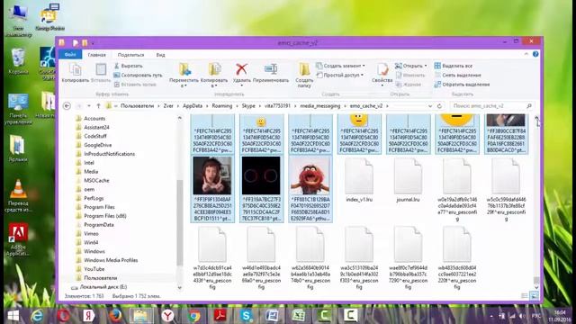The width and height of the screenshot is (576, 324).
Task: Open the Создать элемент dropdown
Action: [340, 66]
